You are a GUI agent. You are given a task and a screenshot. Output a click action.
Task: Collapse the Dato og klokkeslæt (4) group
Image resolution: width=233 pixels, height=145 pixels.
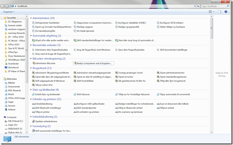31,90
